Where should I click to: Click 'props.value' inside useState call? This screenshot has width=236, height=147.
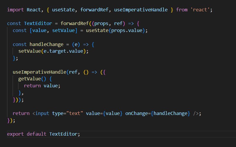tap(127, 31)
